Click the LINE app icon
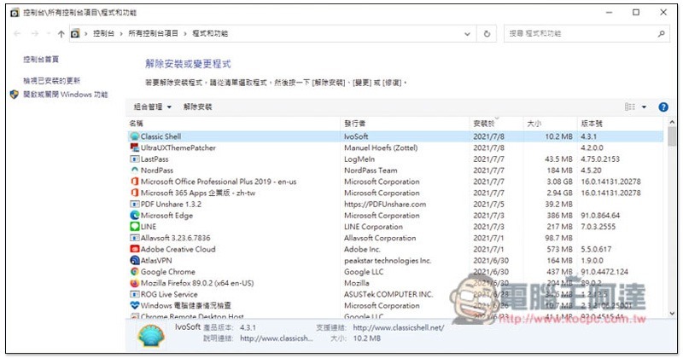683x358 pixels. point(135,227)
